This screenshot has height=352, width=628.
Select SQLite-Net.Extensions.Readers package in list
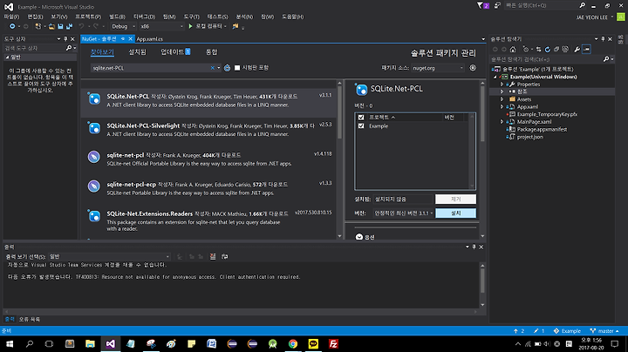[208, 220]
